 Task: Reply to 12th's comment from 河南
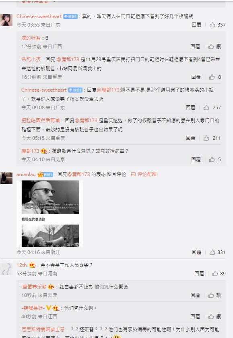click(199, 274)
